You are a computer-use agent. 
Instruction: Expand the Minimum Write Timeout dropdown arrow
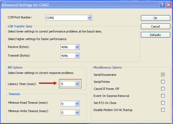click(77, 112)
